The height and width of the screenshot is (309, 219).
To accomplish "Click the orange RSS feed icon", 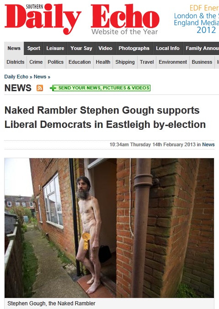I will tap(40, 88).
